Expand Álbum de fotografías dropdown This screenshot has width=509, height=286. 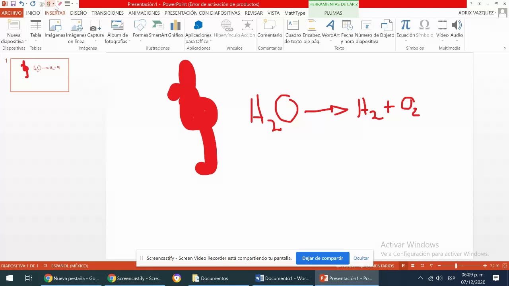(x=129, y=41)
